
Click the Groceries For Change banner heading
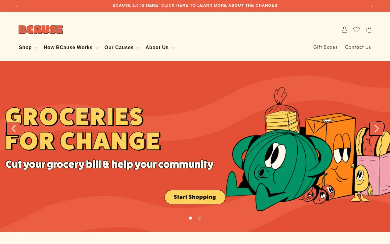coord(83,129)
